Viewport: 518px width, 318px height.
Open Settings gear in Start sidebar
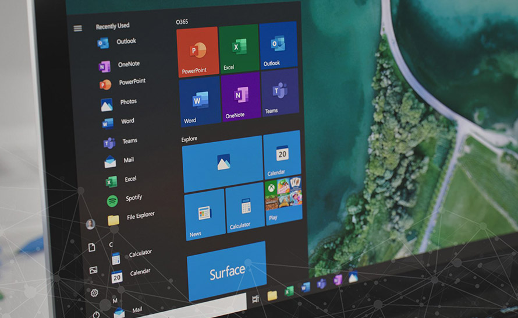[94, 292]
